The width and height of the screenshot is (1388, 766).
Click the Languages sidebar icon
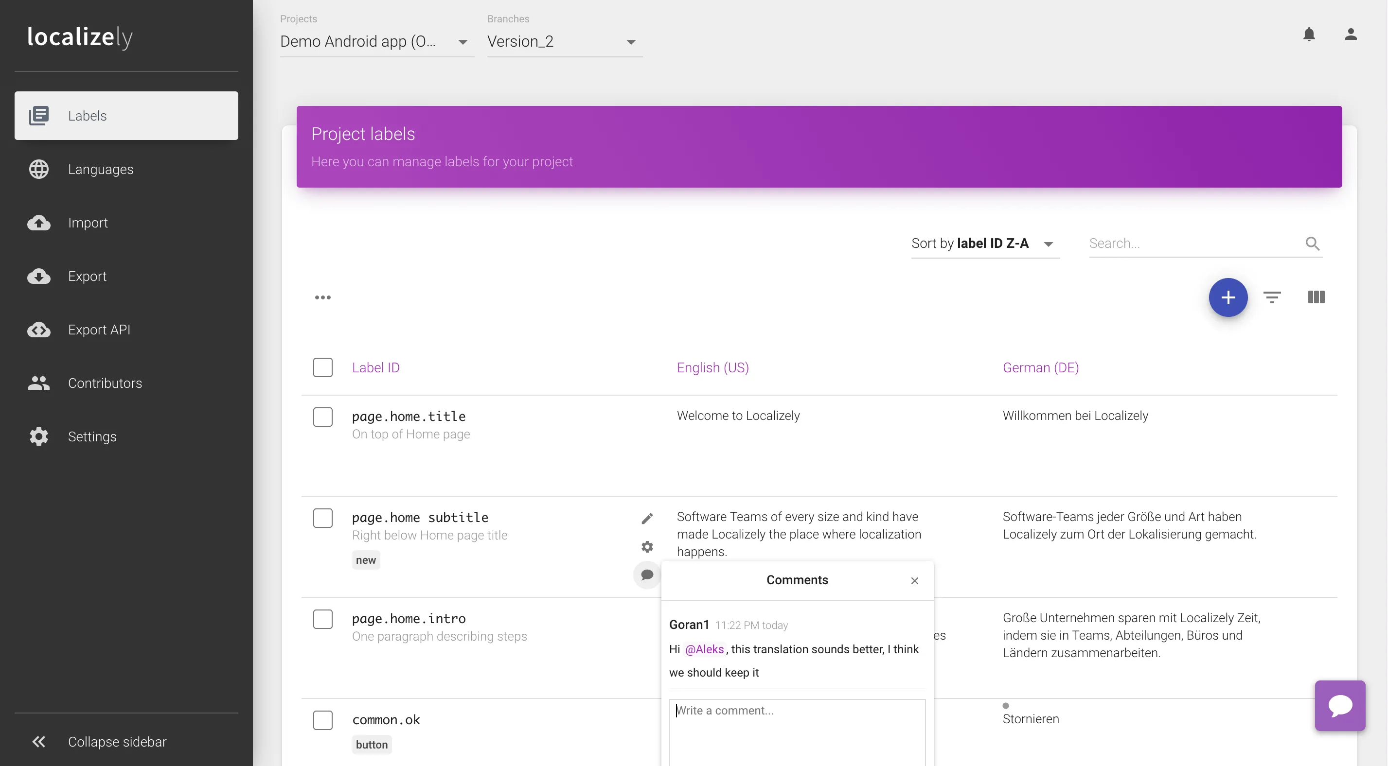coord(39,169)
